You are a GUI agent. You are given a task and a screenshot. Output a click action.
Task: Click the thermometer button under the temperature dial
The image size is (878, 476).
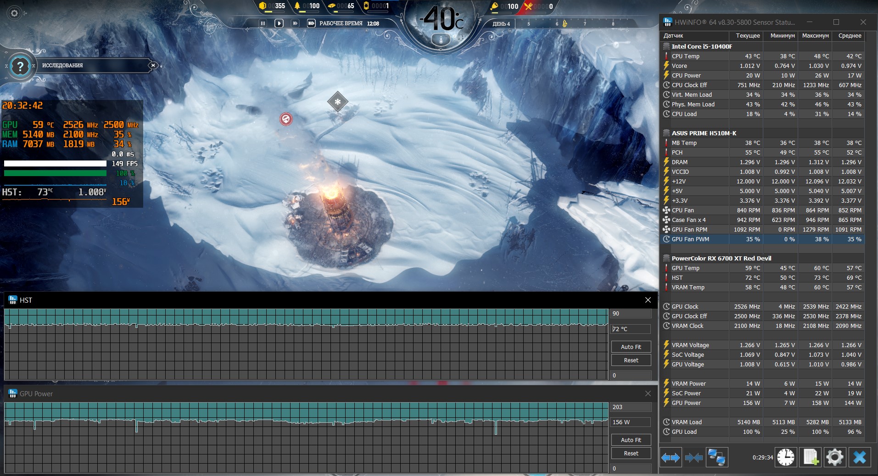[x=442, y=39]
